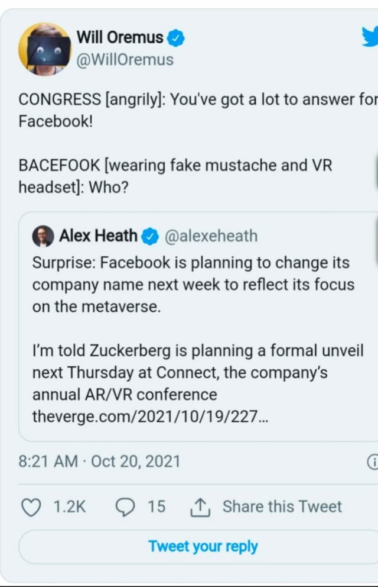Click Alex Heath's blue verified badge
Screen dimensions: 378x587
(151, 237)
